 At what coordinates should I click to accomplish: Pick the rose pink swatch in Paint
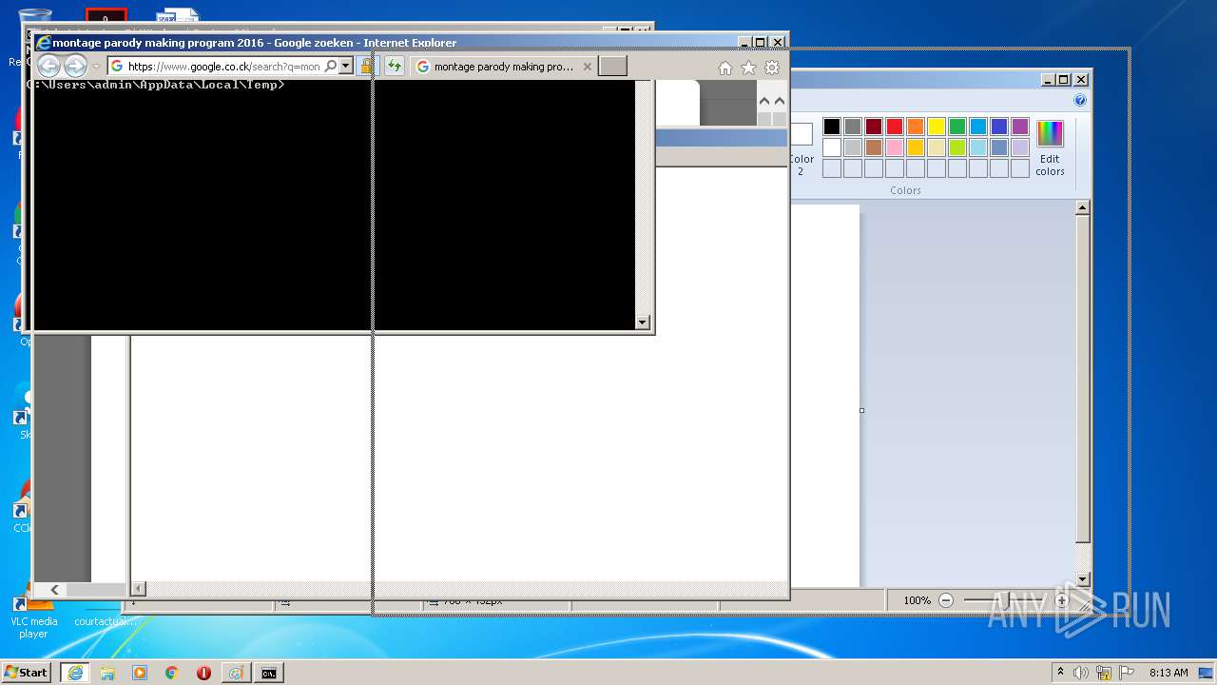[x=895, y=147]
